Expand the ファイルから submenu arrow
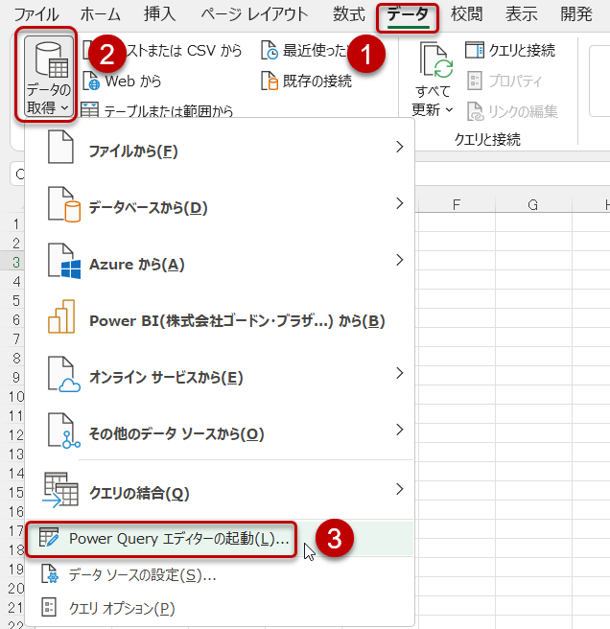The width and height of the screenshot is (610, 629). click(399, 147)
